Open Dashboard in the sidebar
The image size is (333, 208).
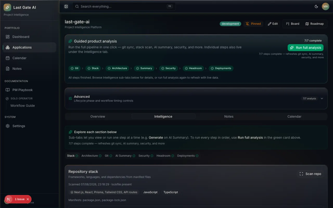tap(29, 37)
